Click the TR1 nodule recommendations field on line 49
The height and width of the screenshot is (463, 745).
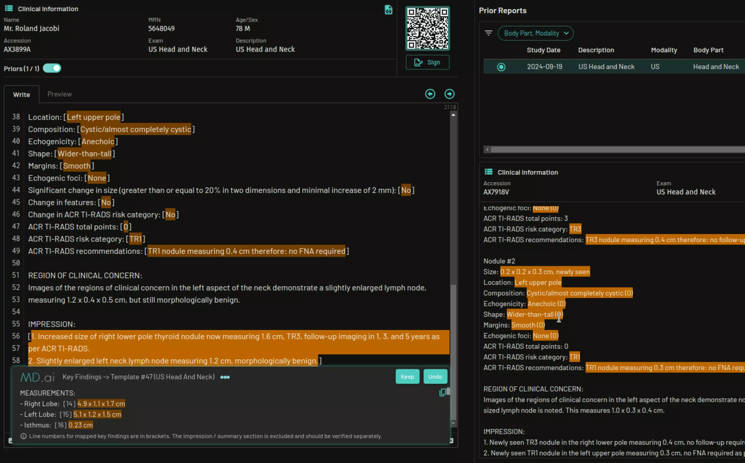pyautogui.click(x=246, y=251)
